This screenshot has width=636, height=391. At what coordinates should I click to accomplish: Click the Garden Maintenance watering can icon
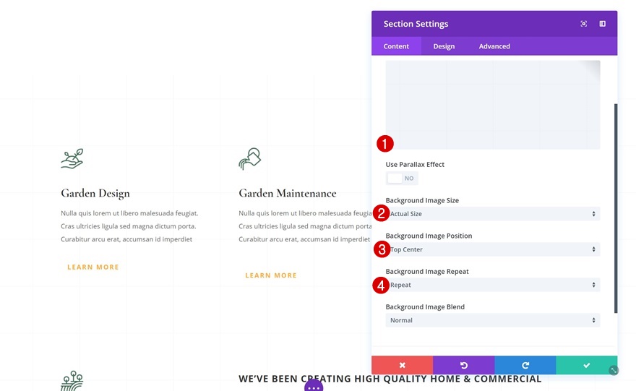coord(250,158)
